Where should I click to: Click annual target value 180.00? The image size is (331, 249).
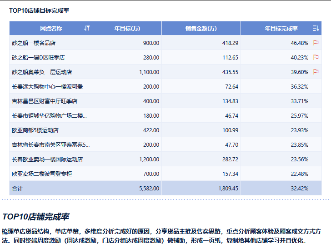(151, 116)
